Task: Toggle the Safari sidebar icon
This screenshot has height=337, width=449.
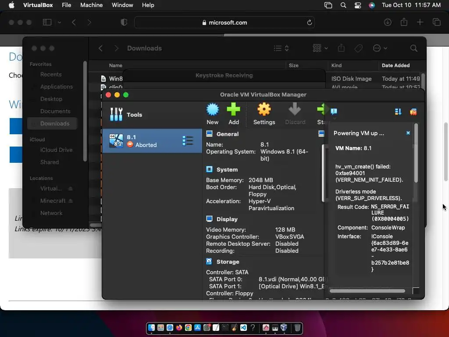Action: click(x=47, y=22)
